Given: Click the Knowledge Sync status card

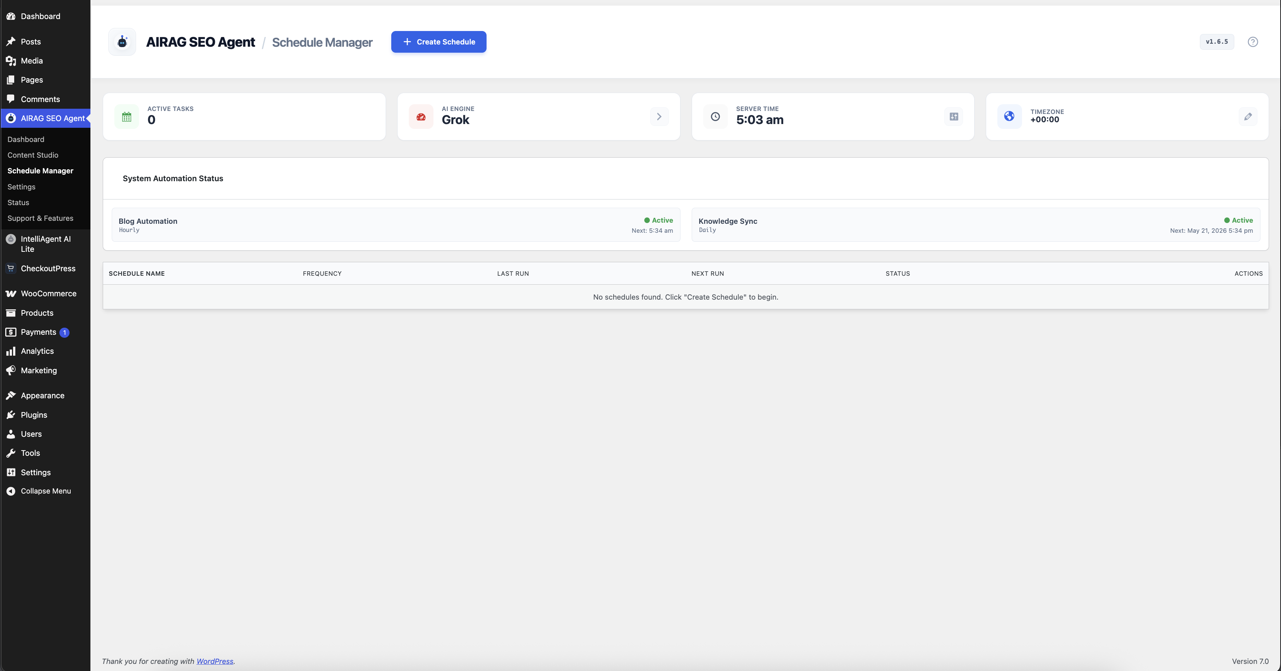Looking at the screenshot, I should click(976, 225).
